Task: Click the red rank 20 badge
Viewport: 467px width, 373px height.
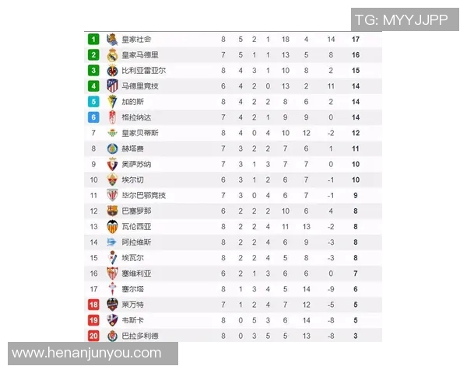Action: 93,335
